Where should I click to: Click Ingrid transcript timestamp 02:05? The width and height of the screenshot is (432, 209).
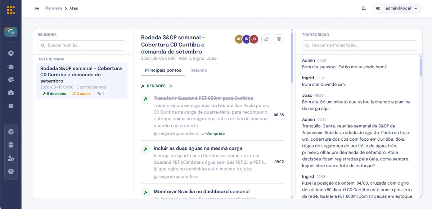pos(320,177)
